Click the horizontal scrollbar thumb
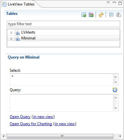124x140 pixels. (60, 136)
